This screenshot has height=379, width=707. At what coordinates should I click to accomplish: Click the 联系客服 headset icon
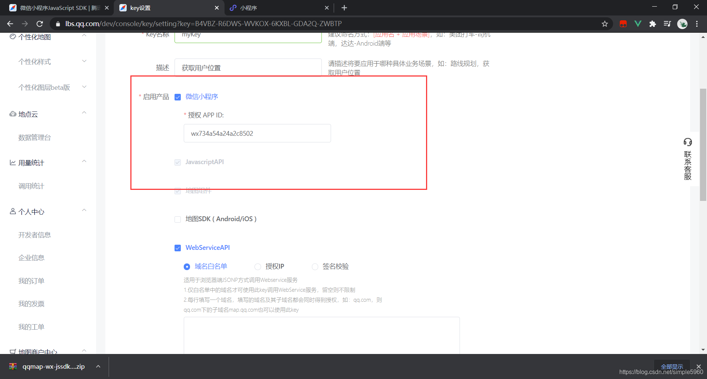[688, 142]
